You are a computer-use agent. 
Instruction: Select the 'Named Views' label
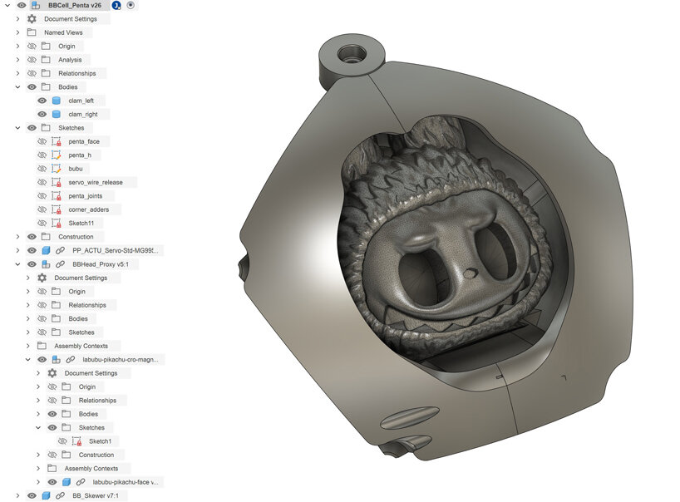pos(63,32)
